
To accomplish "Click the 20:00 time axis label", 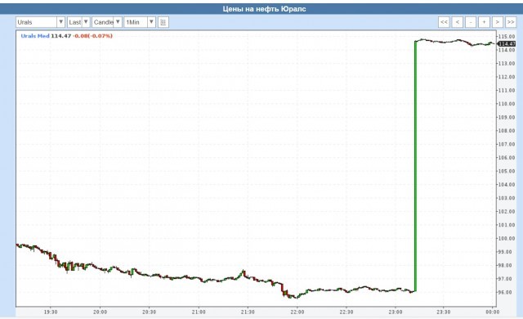I will pos(100,312).
